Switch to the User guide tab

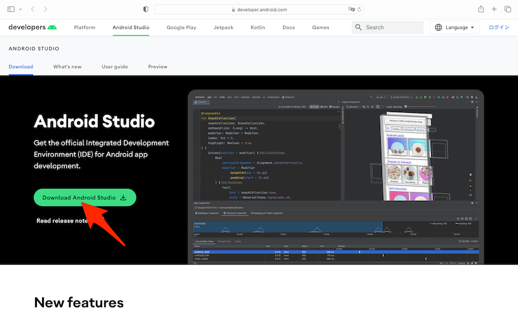(115, 67)
